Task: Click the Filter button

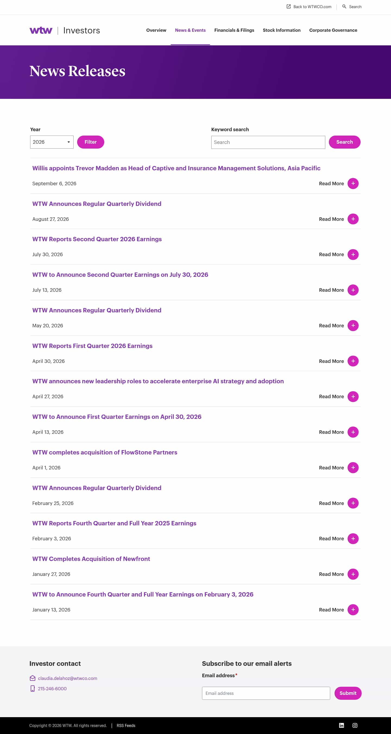Action: [91, 142]
